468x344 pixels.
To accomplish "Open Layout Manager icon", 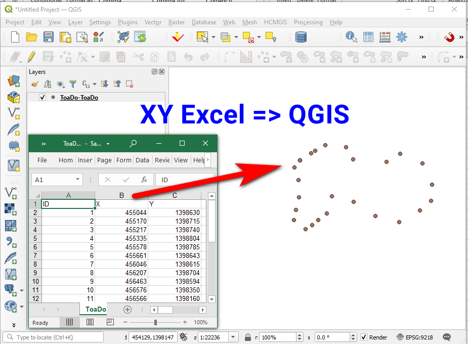I will (82, 37).
